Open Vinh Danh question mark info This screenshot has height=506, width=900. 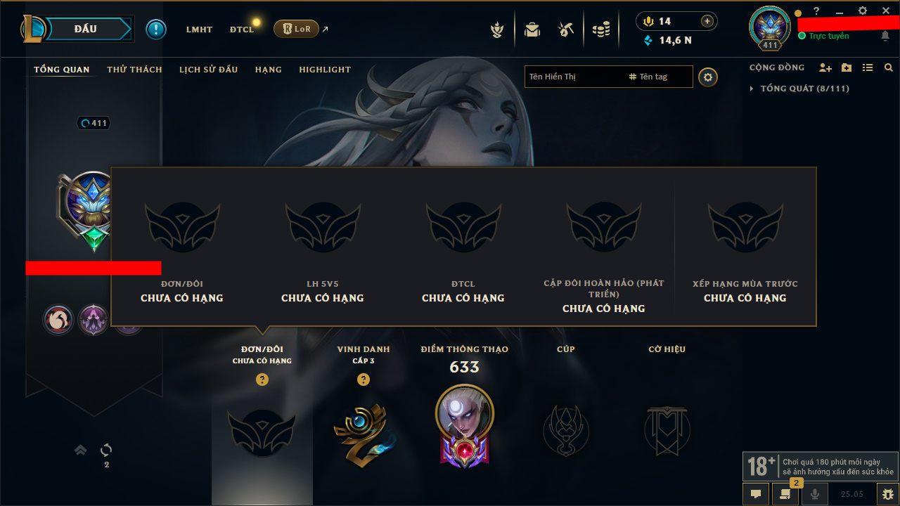click(364, 379)
